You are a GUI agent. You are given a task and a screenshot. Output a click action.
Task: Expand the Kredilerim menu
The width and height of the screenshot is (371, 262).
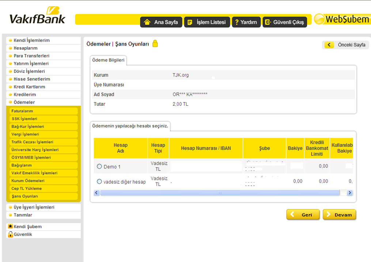tap(43, 94)
